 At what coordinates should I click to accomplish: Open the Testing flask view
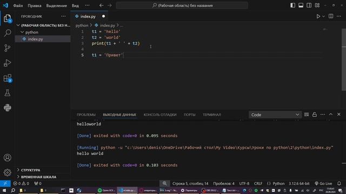pos(7,93)
